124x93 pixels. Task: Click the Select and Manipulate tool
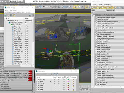[x=56, y=7]
